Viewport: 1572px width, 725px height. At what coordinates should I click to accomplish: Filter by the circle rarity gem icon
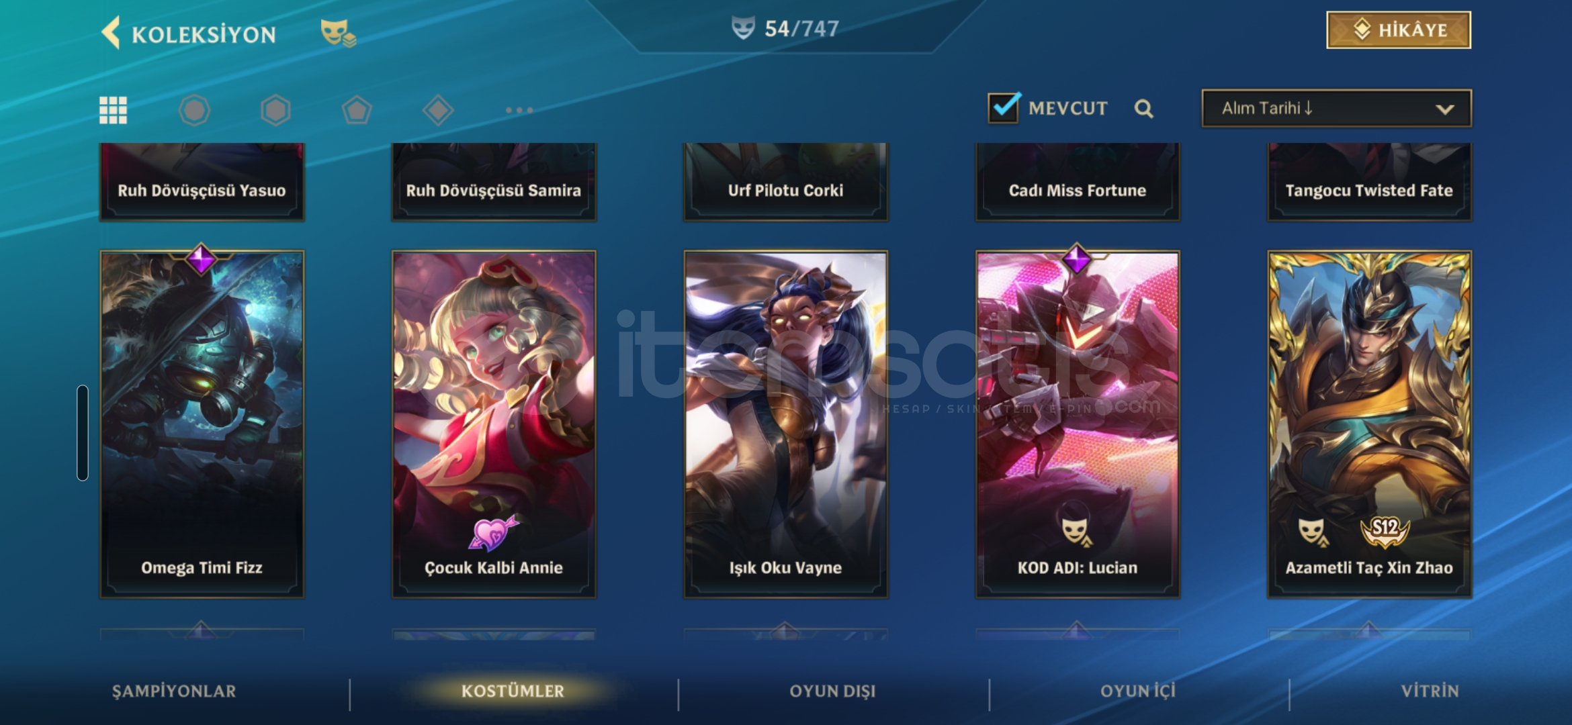(x=195, y=110)
